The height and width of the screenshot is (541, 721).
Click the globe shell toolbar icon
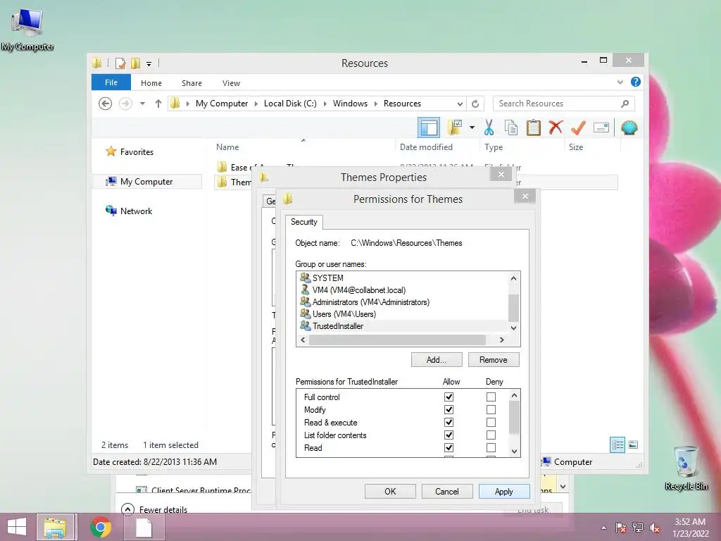pyautogui.click(x=629, y=128)
